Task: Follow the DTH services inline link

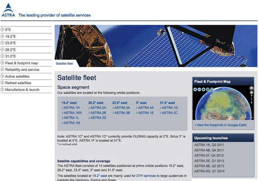Action: (146, 176)
